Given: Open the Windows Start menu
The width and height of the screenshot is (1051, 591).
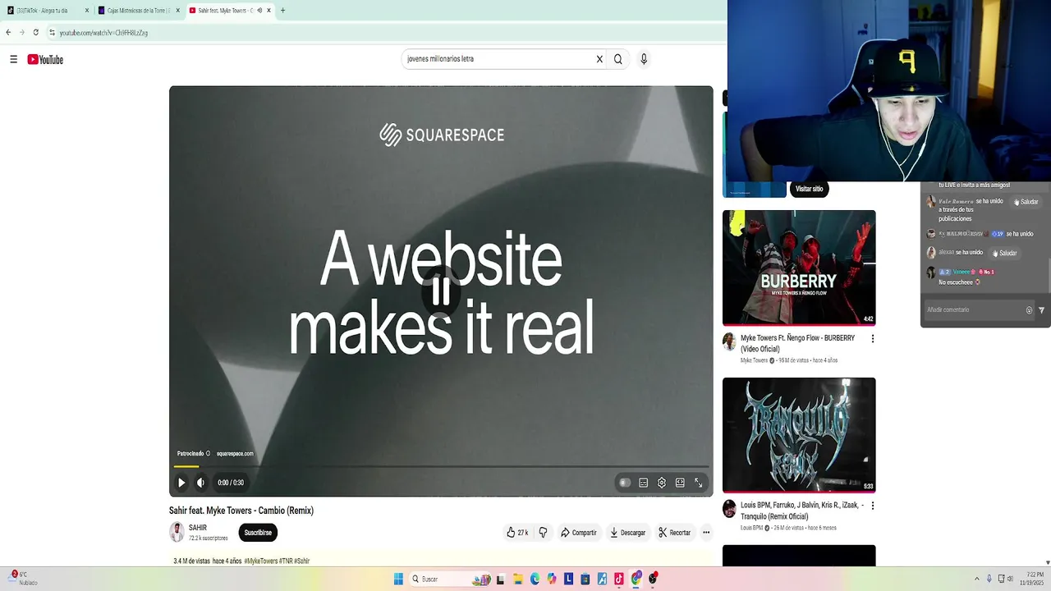Looking at the screenshot, I should tap(398, 579).
